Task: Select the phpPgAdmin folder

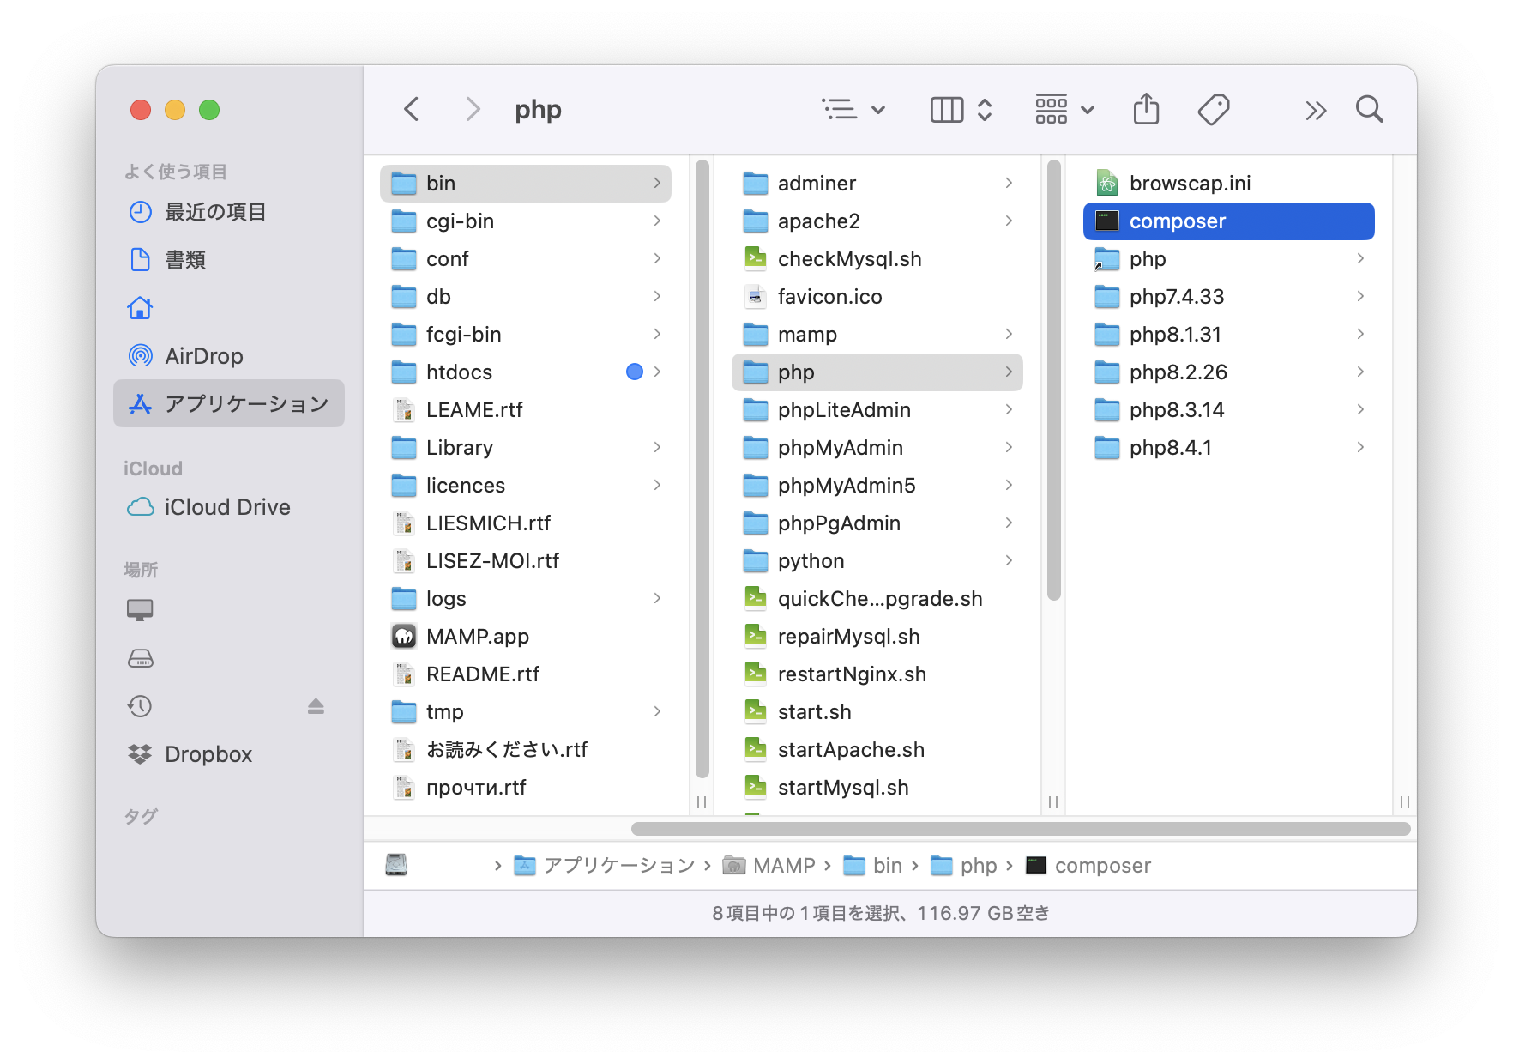Action: (x=877, y=523)
